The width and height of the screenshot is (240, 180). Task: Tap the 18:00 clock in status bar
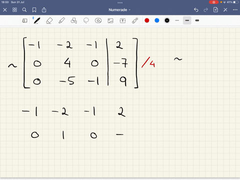tap(5, 2)
